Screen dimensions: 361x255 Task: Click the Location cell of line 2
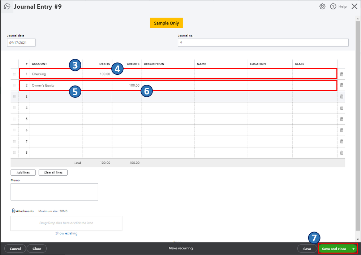(270, 85)
